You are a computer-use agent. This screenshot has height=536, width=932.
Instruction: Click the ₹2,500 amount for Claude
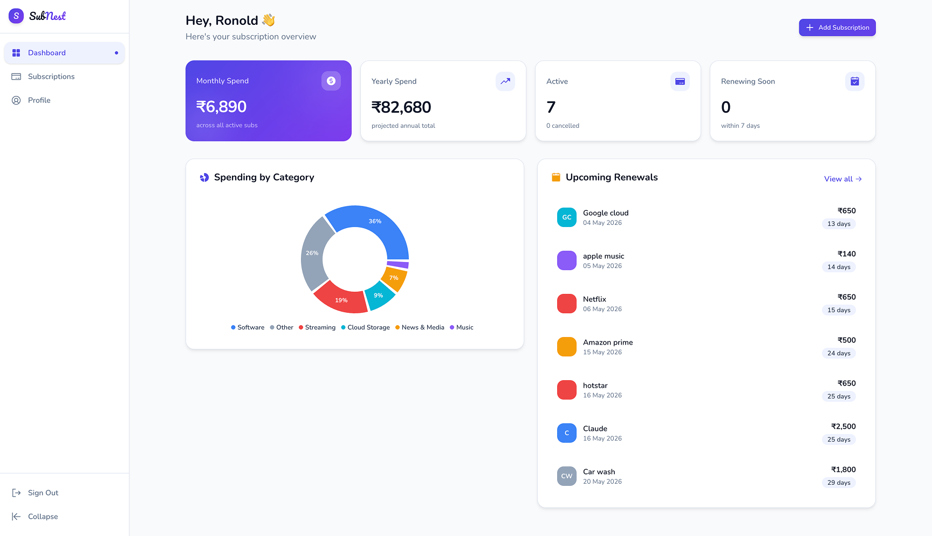pyautogui.click(x=844, y=427)
